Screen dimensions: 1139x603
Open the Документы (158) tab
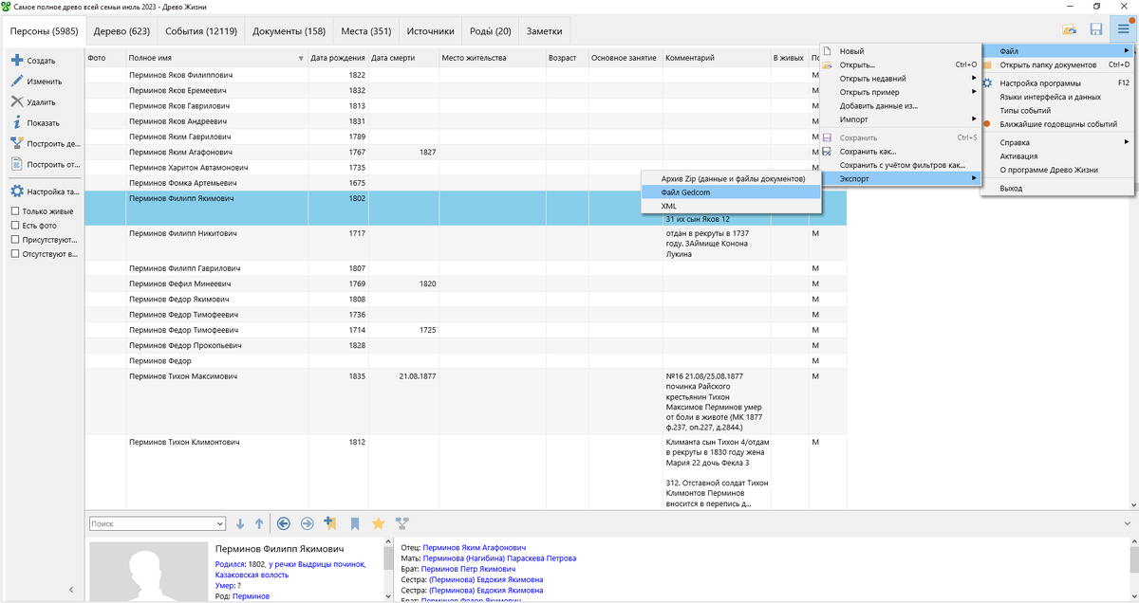(289, 31)
